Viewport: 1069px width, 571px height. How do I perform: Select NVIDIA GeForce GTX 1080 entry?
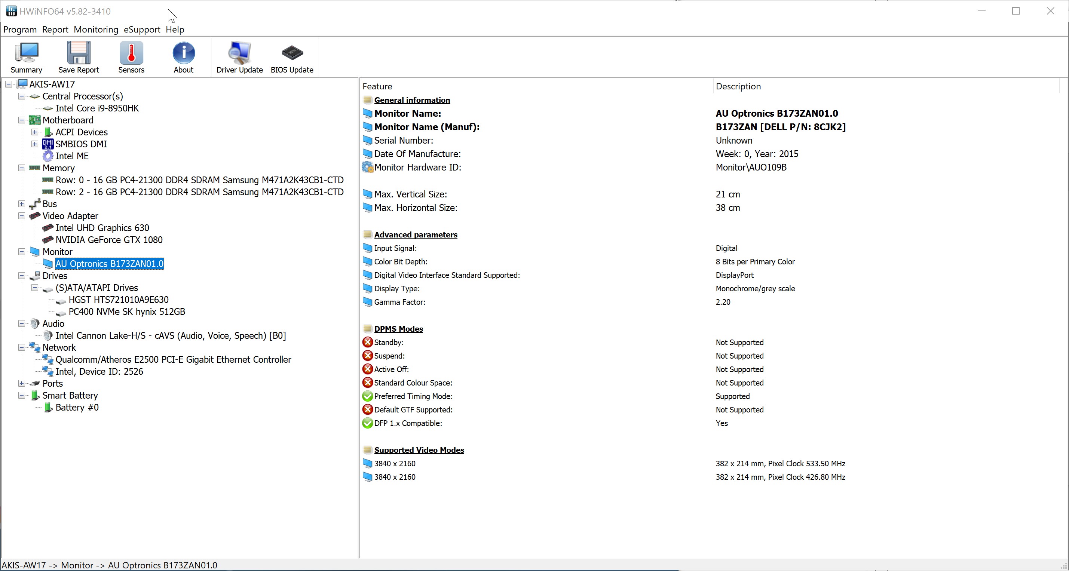pos(109,240)
